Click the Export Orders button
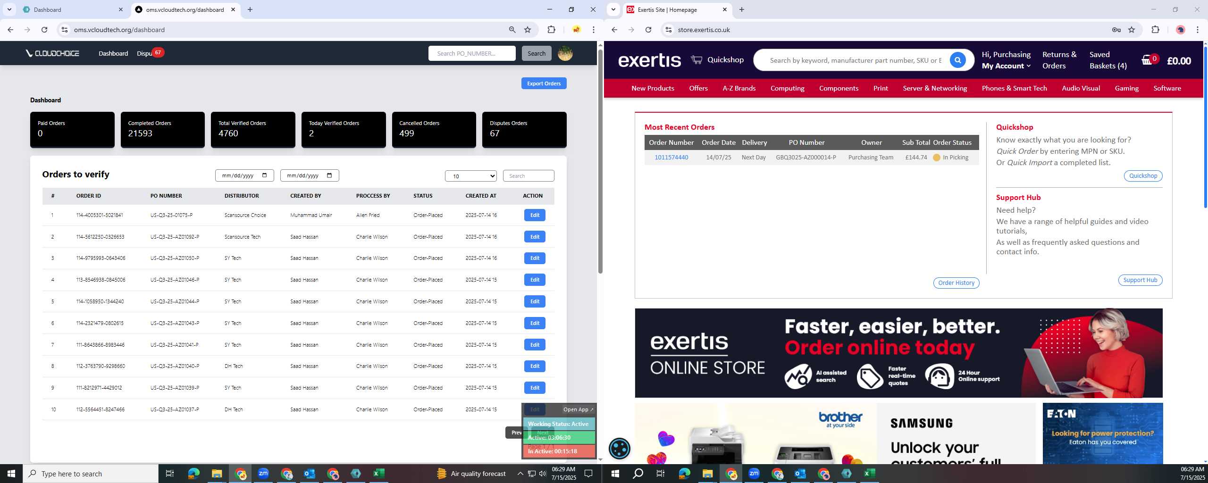1208x483 pixels. point(544,83)
